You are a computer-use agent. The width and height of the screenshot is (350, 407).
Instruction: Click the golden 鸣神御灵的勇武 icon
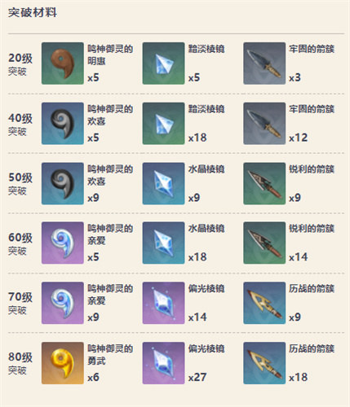point(63,363)
